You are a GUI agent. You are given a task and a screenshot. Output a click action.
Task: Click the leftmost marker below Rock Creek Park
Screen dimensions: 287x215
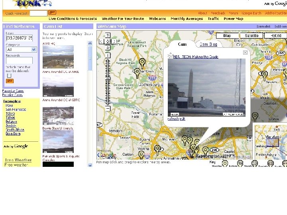pos(185,140)
